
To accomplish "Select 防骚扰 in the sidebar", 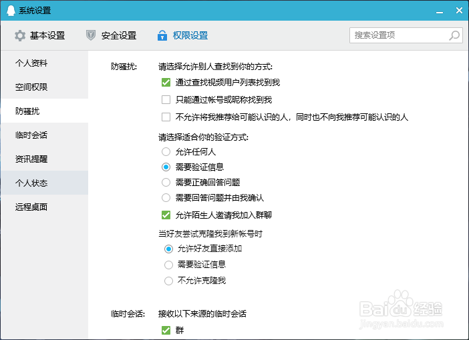I will point(45,111).
